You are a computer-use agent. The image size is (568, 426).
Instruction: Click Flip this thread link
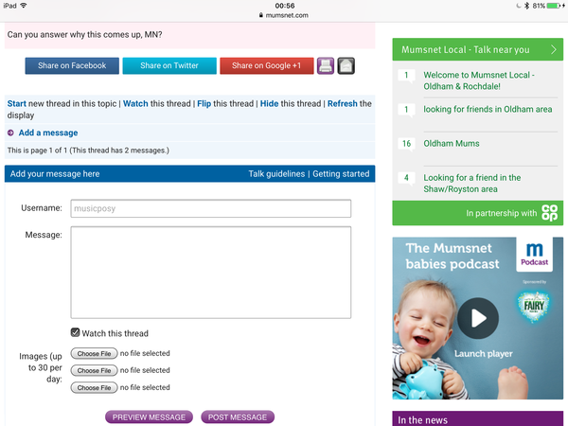pyautogui.click(x=204, y=103)
